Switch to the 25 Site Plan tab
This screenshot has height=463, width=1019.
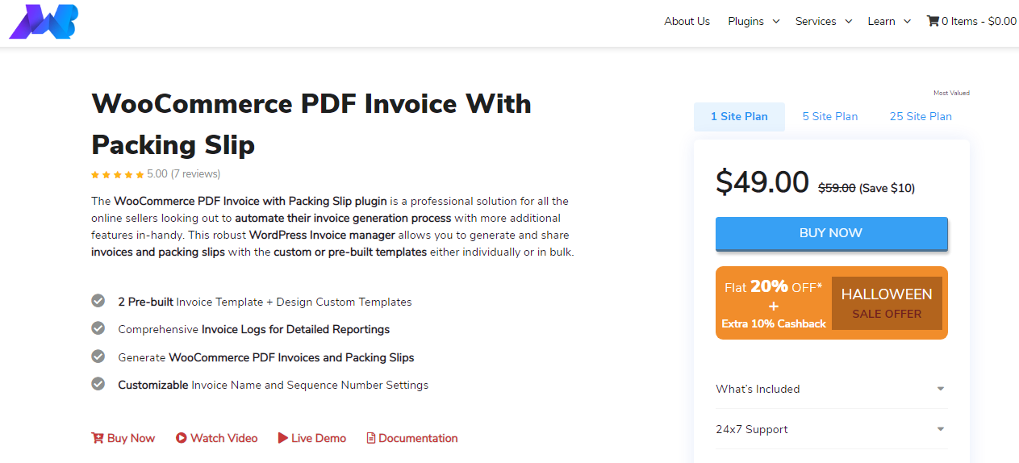click(921, 116)
